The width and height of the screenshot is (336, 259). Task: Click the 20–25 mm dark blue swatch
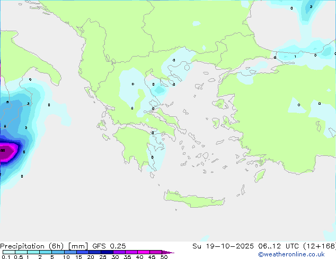(x=95, y=252)
